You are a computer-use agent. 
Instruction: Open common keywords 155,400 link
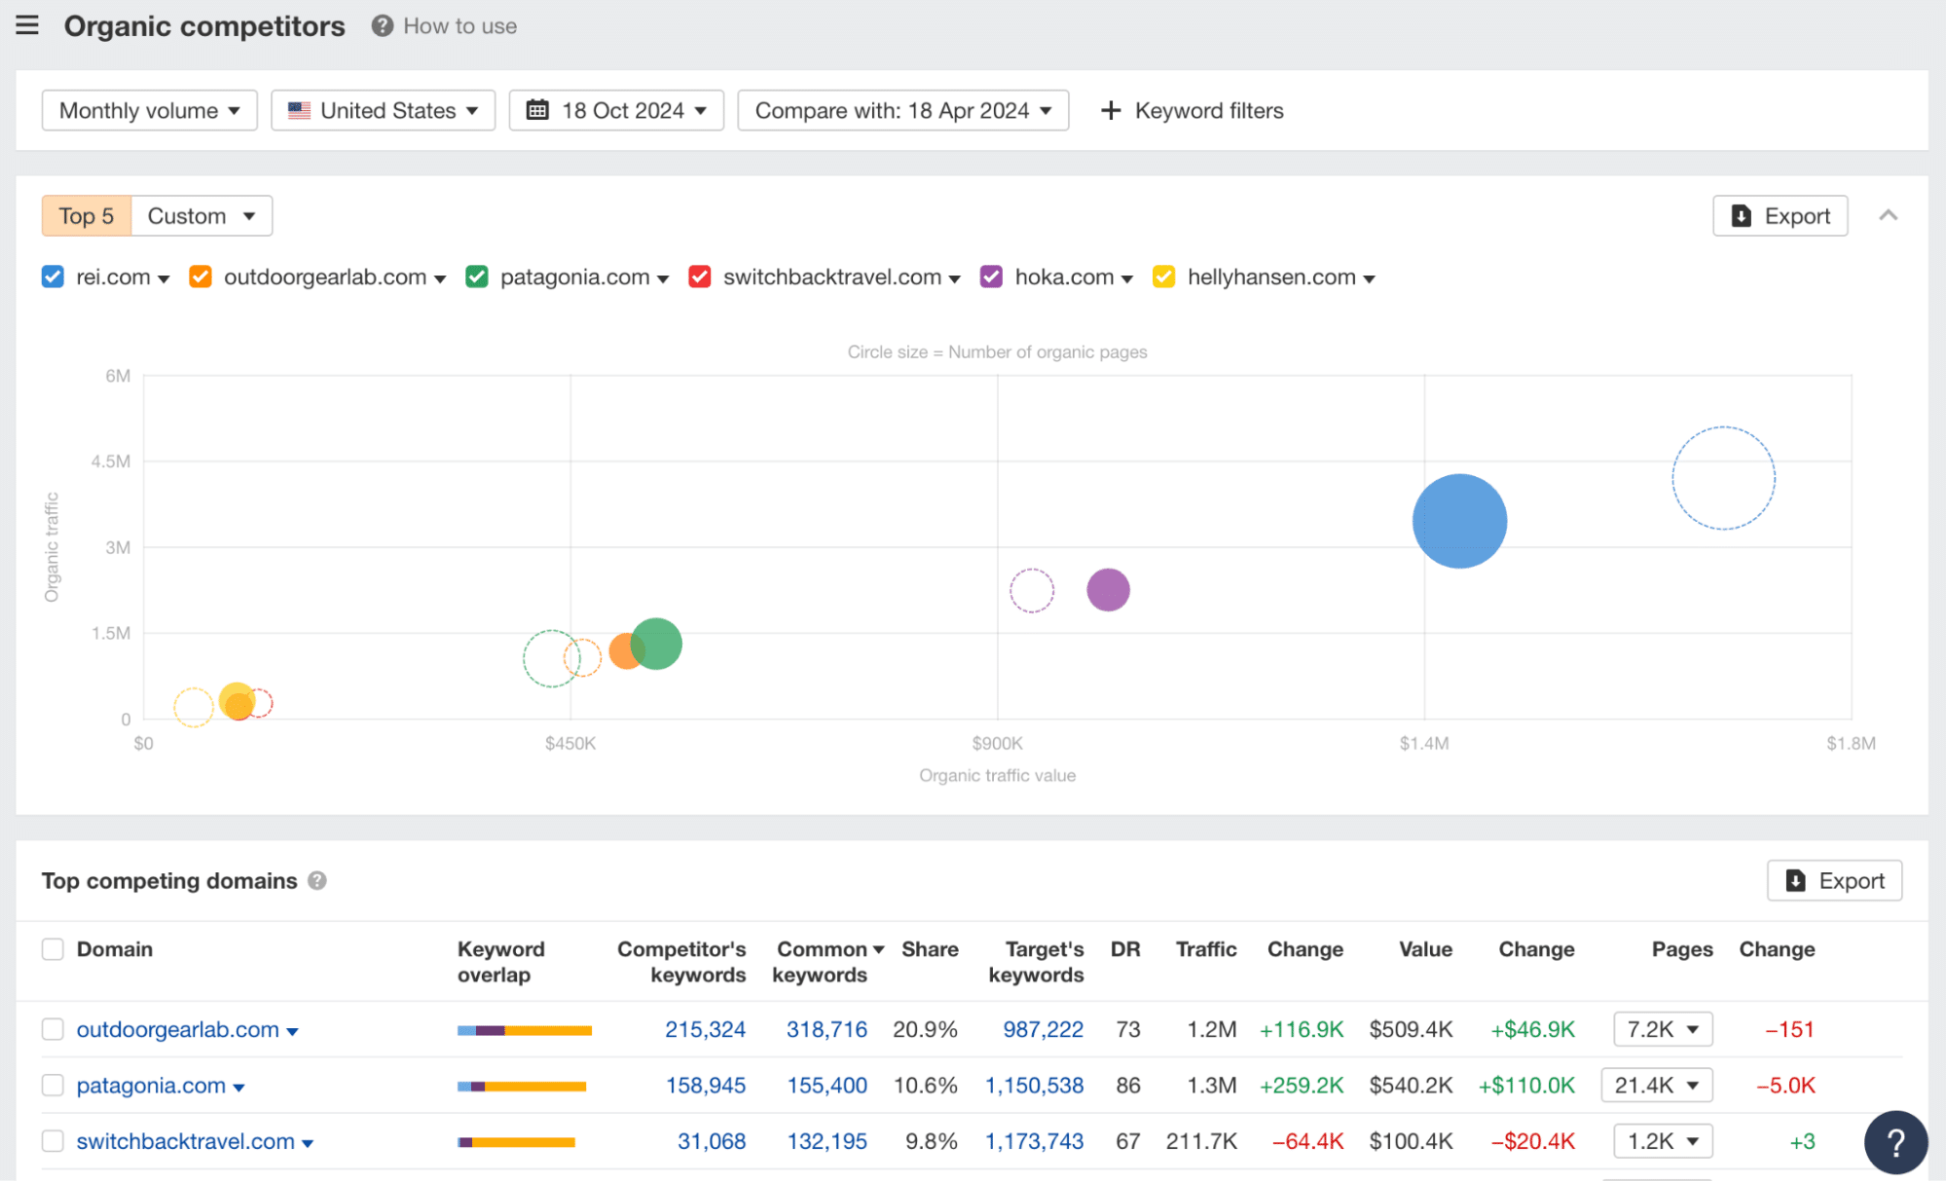(826, 1086)
